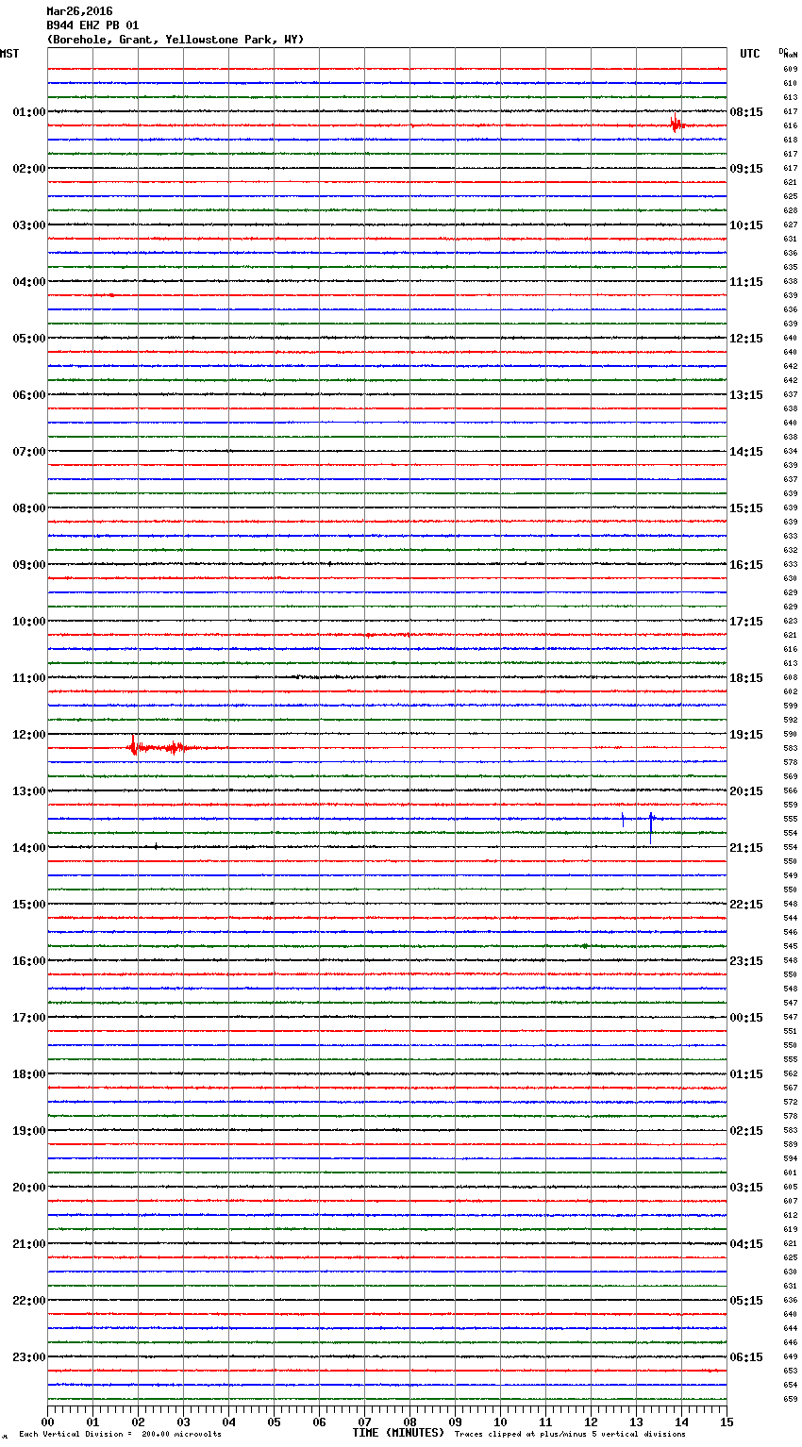Select the 22:00 MST time label
The height and width of the screenshot is (1447, 802).
(28, 1301)
